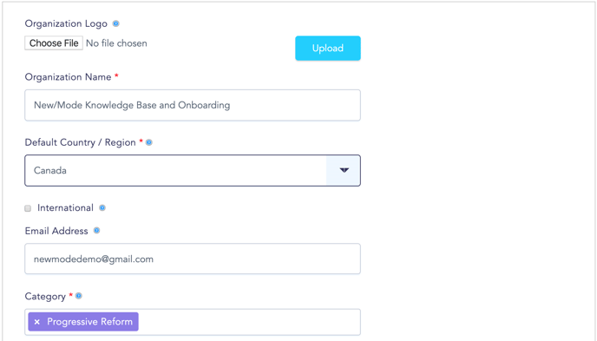Click the info icon next to International
597x341 pixels.
coord(102,207)
